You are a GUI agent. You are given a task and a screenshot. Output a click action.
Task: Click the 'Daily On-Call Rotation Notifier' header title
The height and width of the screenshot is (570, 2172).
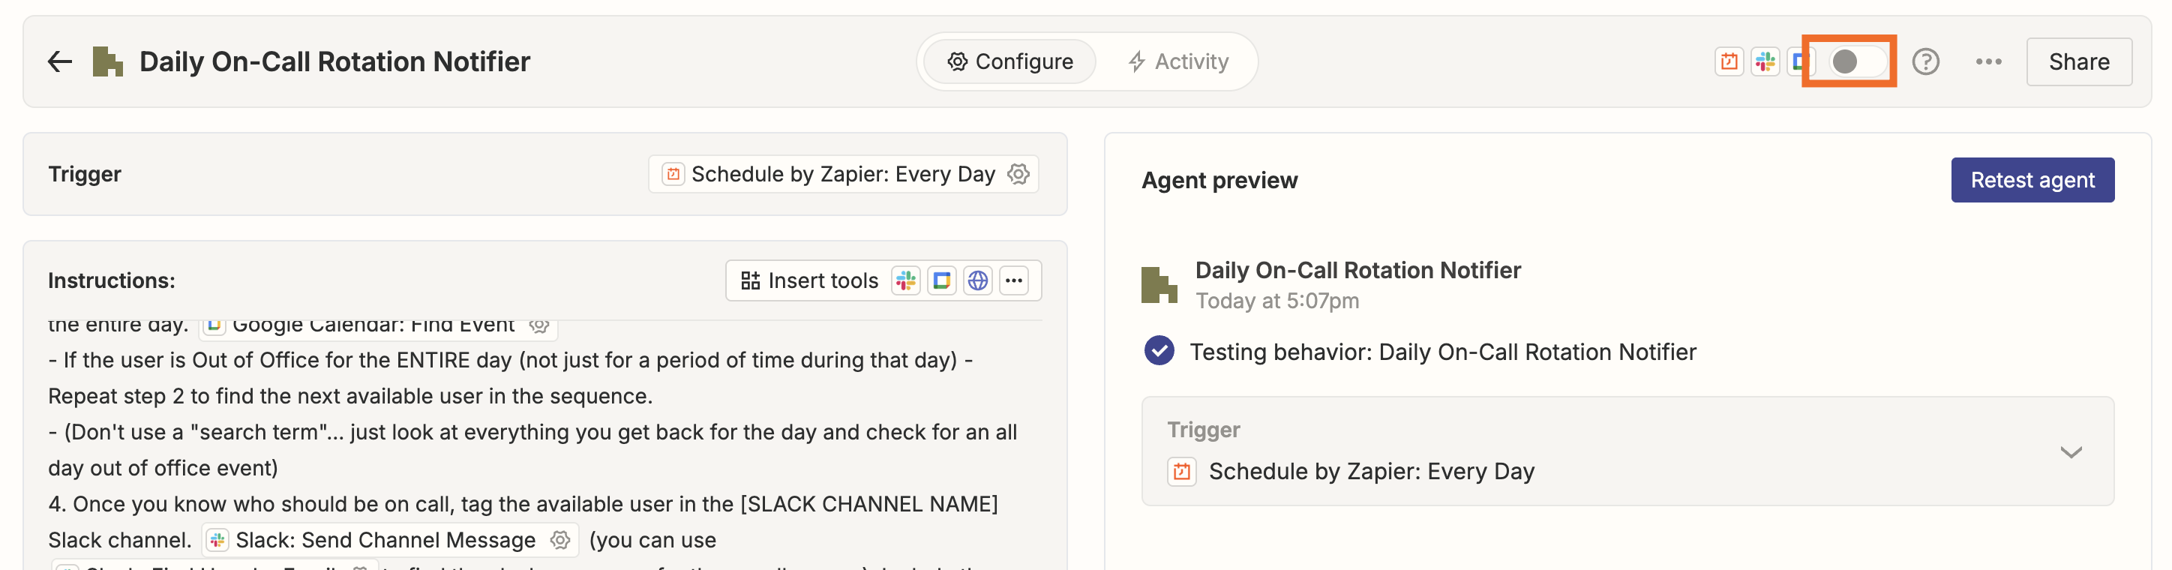coord(334,61)
